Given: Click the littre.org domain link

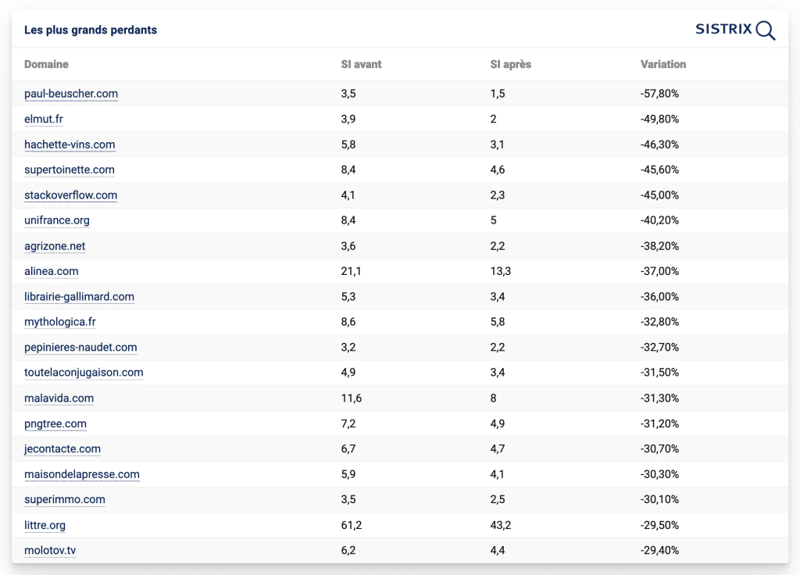Looking at the screenshot, I should point(45,525).
